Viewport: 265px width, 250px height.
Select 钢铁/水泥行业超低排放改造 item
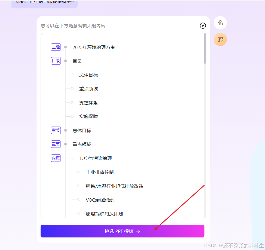click(115, 186)
